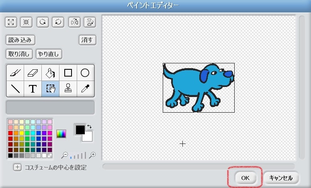Click the Grow (enlarge) icon
This screenshot has height=188, width=311.
(11, 22)
